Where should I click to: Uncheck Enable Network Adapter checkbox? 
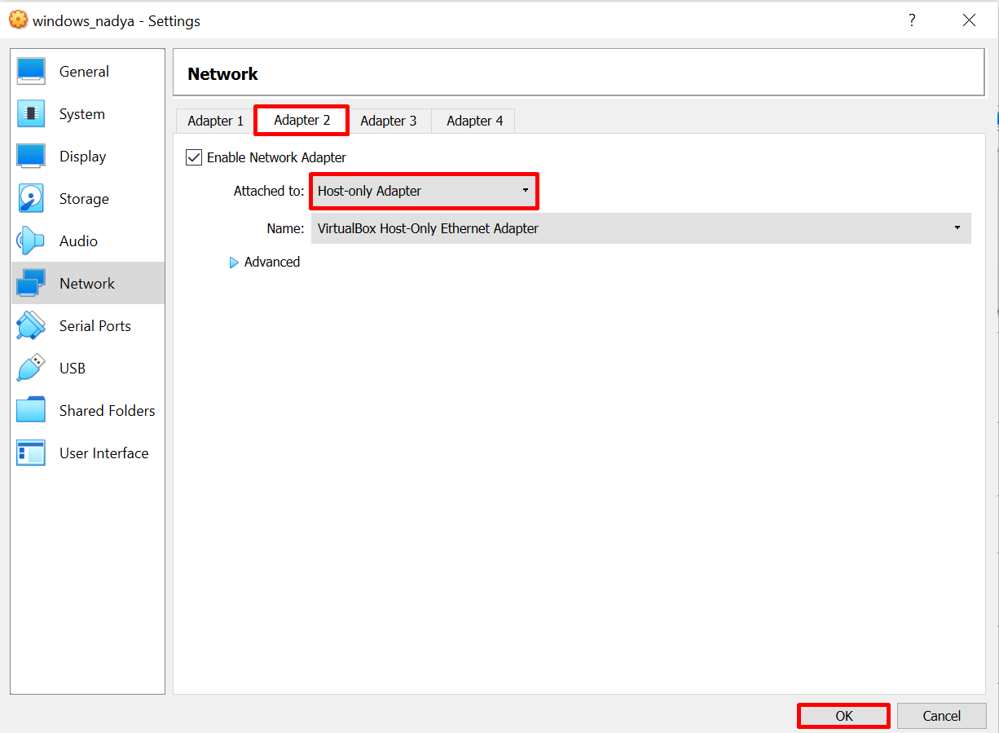pos(194,157)
